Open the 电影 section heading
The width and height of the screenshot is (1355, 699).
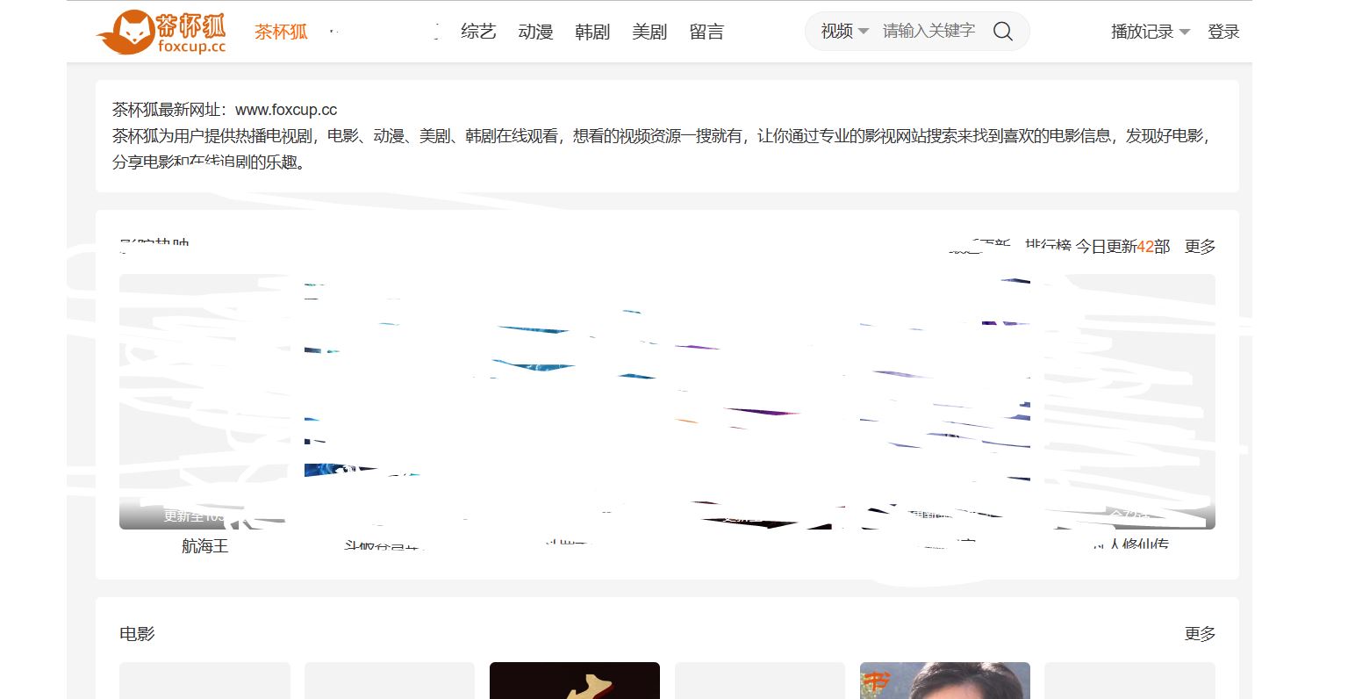(x=137, y=634)
